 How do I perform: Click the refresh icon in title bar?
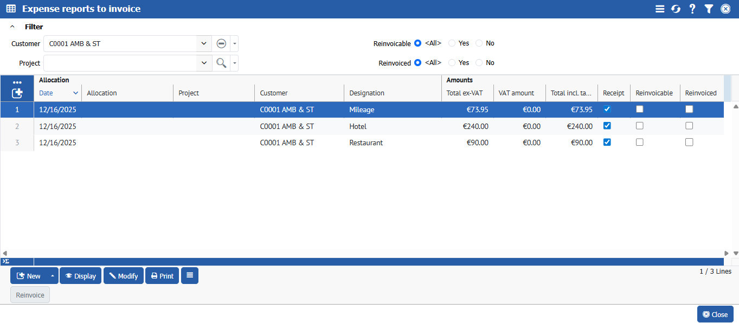676,9
